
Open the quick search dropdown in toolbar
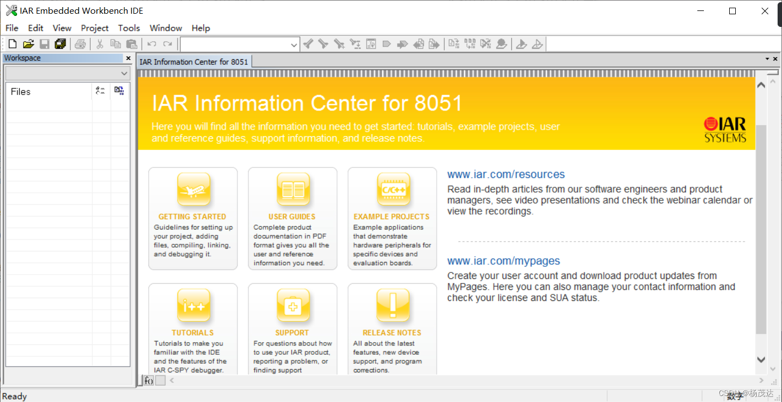coord(294,44)
